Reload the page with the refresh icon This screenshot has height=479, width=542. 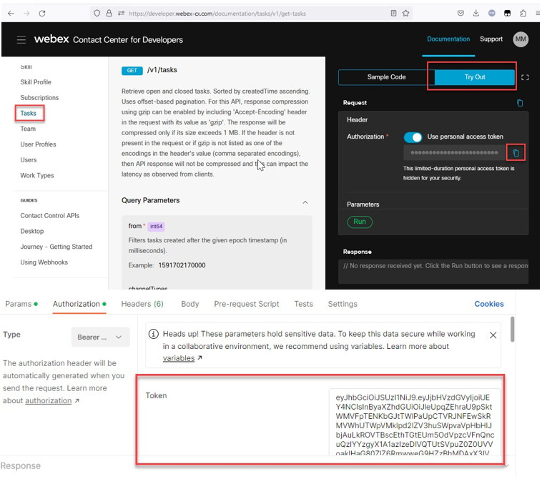point(42,14)
